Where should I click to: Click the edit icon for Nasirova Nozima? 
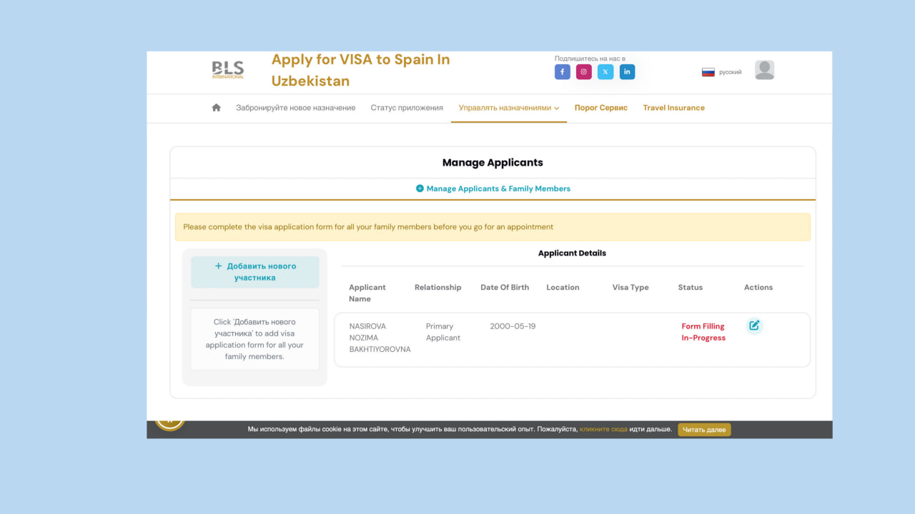pos(754,326)
